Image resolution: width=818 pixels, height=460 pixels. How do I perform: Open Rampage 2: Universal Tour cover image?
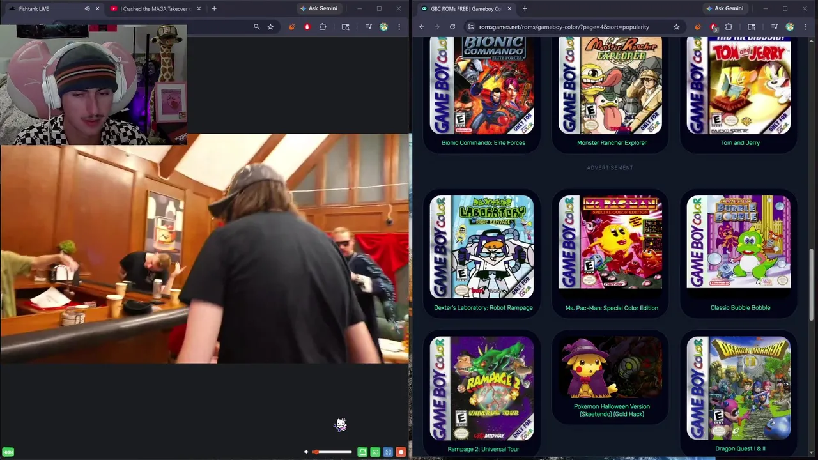pos(482,388)
